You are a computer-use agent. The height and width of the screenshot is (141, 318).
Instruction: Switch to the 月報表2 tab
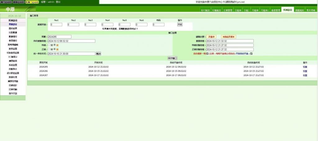[265, 10]
